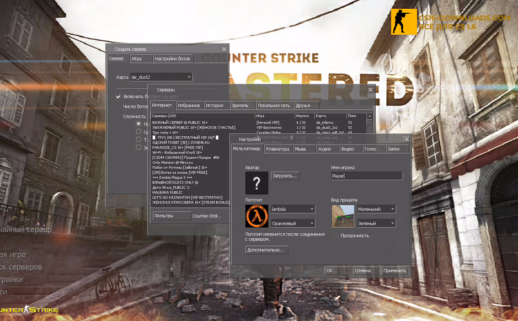The image size is (518, 321).
Task: Switch to the Видео tab
Action: pyautogui.click(x=350, y=149)
